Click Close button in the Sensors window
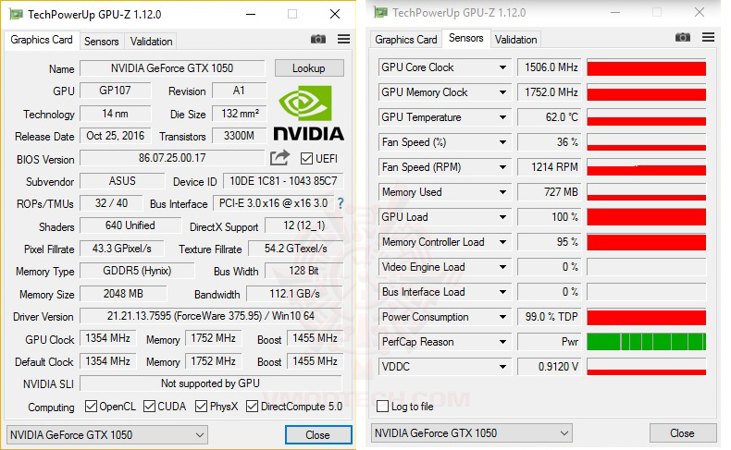Screen dimensions: 731x450 pos(682,433)
